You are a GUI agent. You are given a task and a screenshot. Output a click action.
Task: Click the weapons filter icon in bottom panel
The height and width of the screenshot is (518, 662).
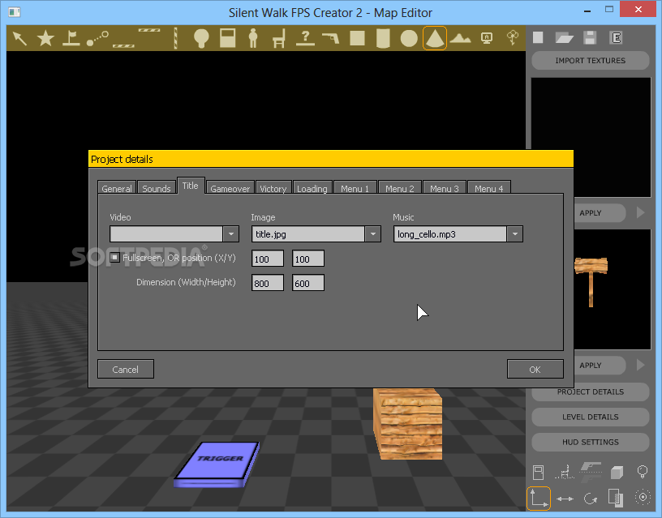591,470
